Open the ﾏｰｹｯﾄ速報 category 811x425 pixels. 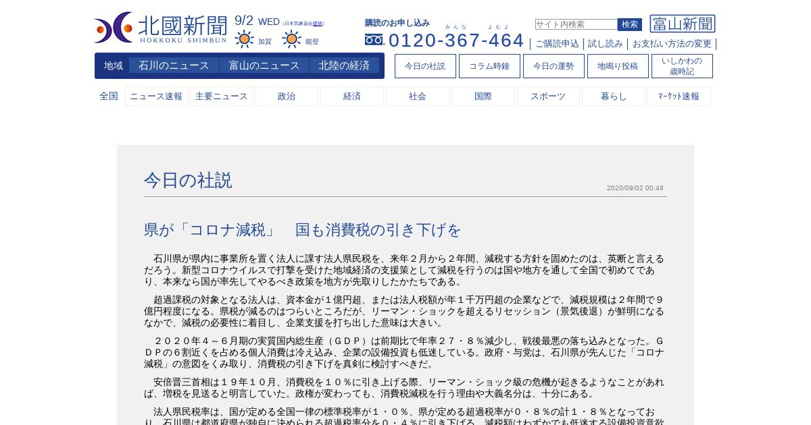(679, 96)
